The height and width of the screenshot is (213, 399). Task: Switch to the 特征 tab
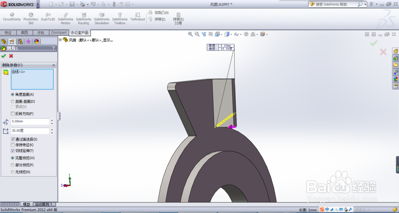click(x=8, y=33)
